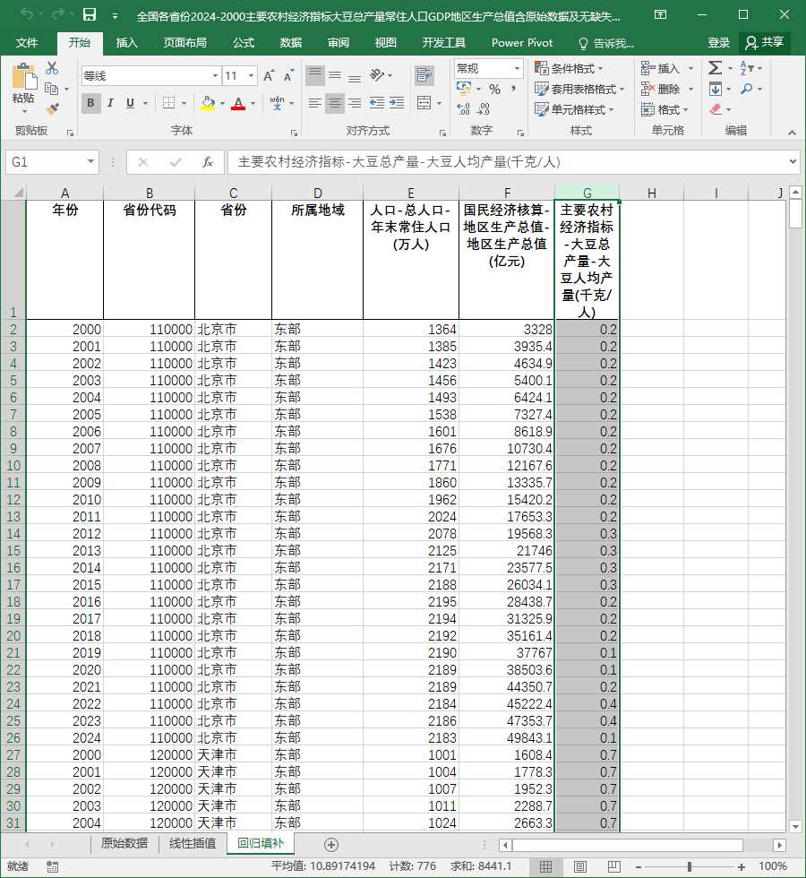Viewport: 806px width, 878px height.
Task: Click the Cut scissors icon
Action: pyautogui.click(x=52, y=68)
